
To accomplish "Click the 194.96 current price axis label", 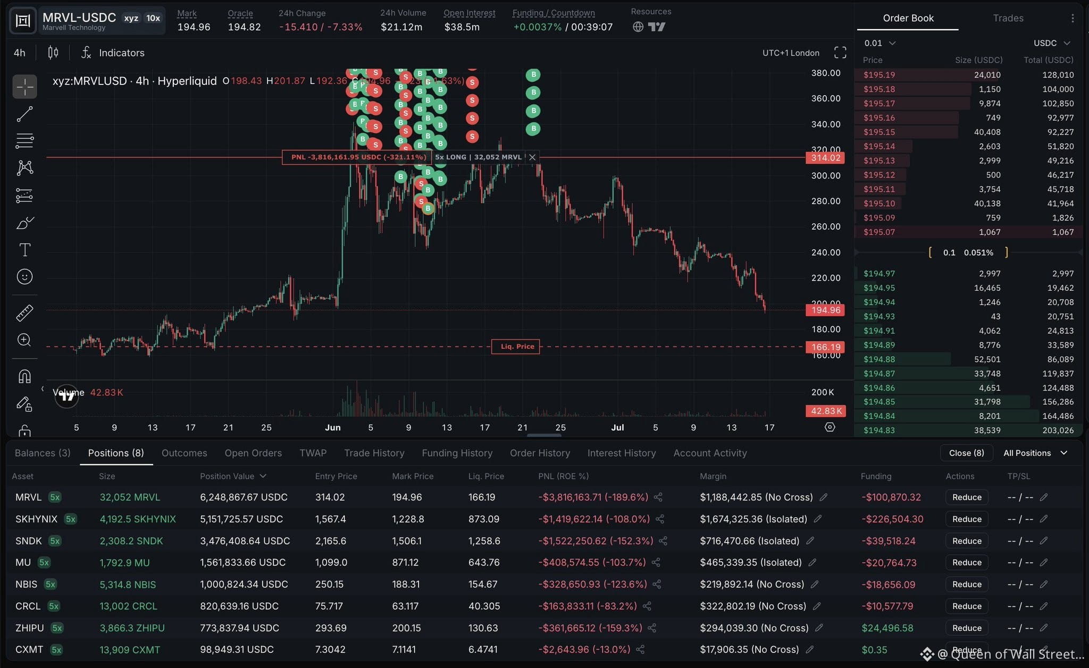I will point(825,310).
